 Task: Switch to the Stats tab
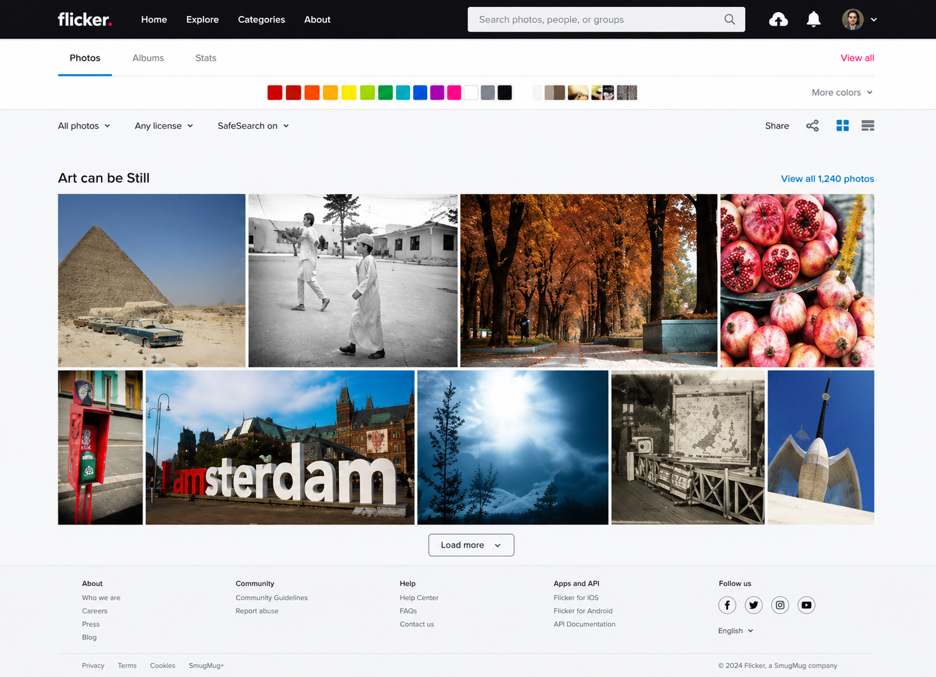pyautogui.click(x=206, y=58)
